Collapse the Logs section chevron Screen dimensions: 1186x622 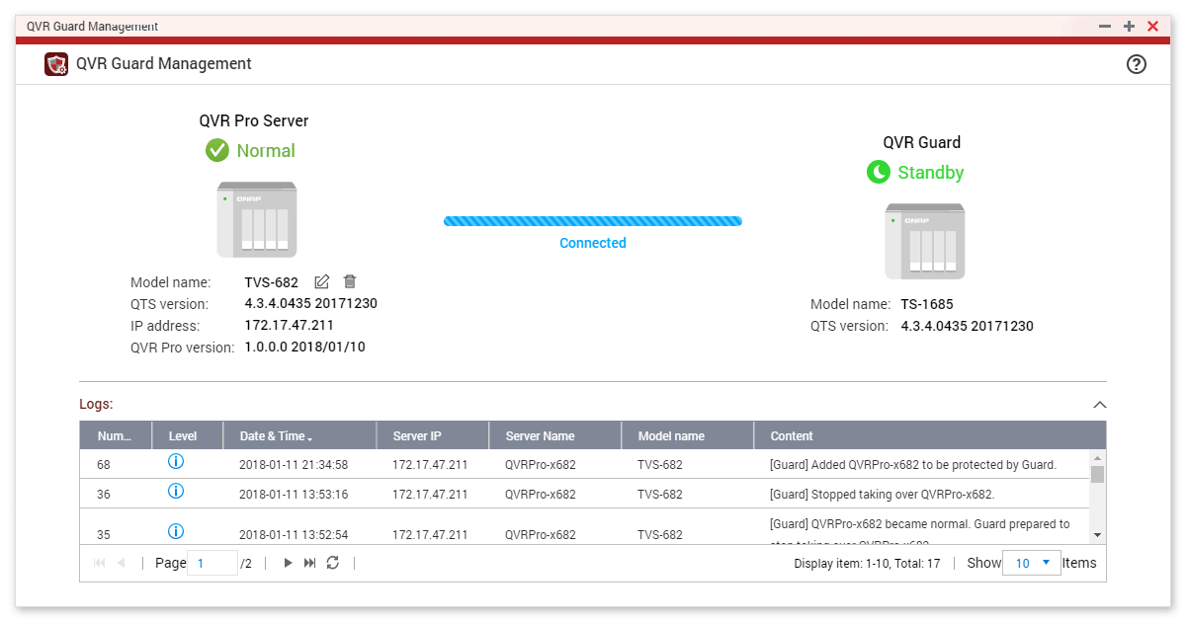pos(1099,405)
